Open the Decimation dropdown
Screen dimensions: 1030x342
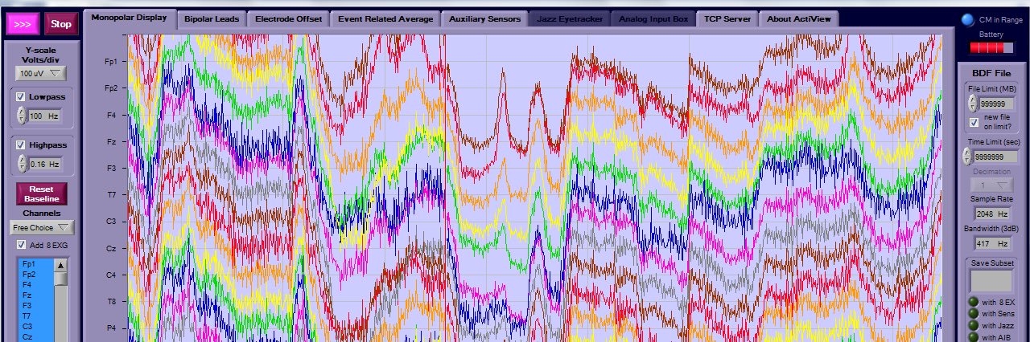click(991, 185)
